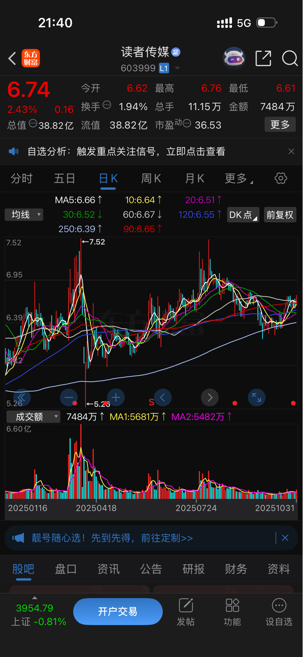Switch to 月K chart tab
The height and width of the screenshot is (657, 303).
195,178
